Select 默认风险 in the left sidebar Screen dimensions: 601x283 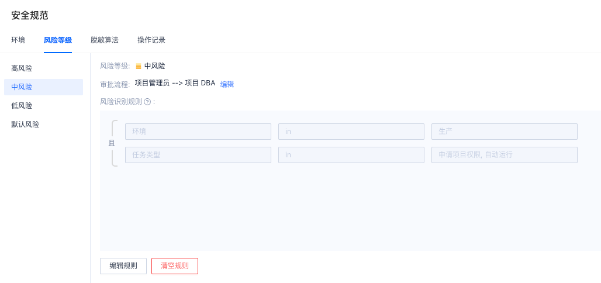click(25, 125)
